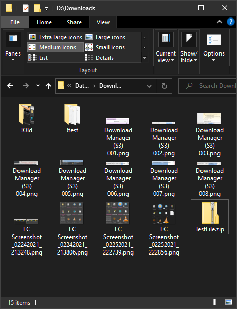Go up one folder level
Screen dimensions: 237x309
(x=48, y=86)
